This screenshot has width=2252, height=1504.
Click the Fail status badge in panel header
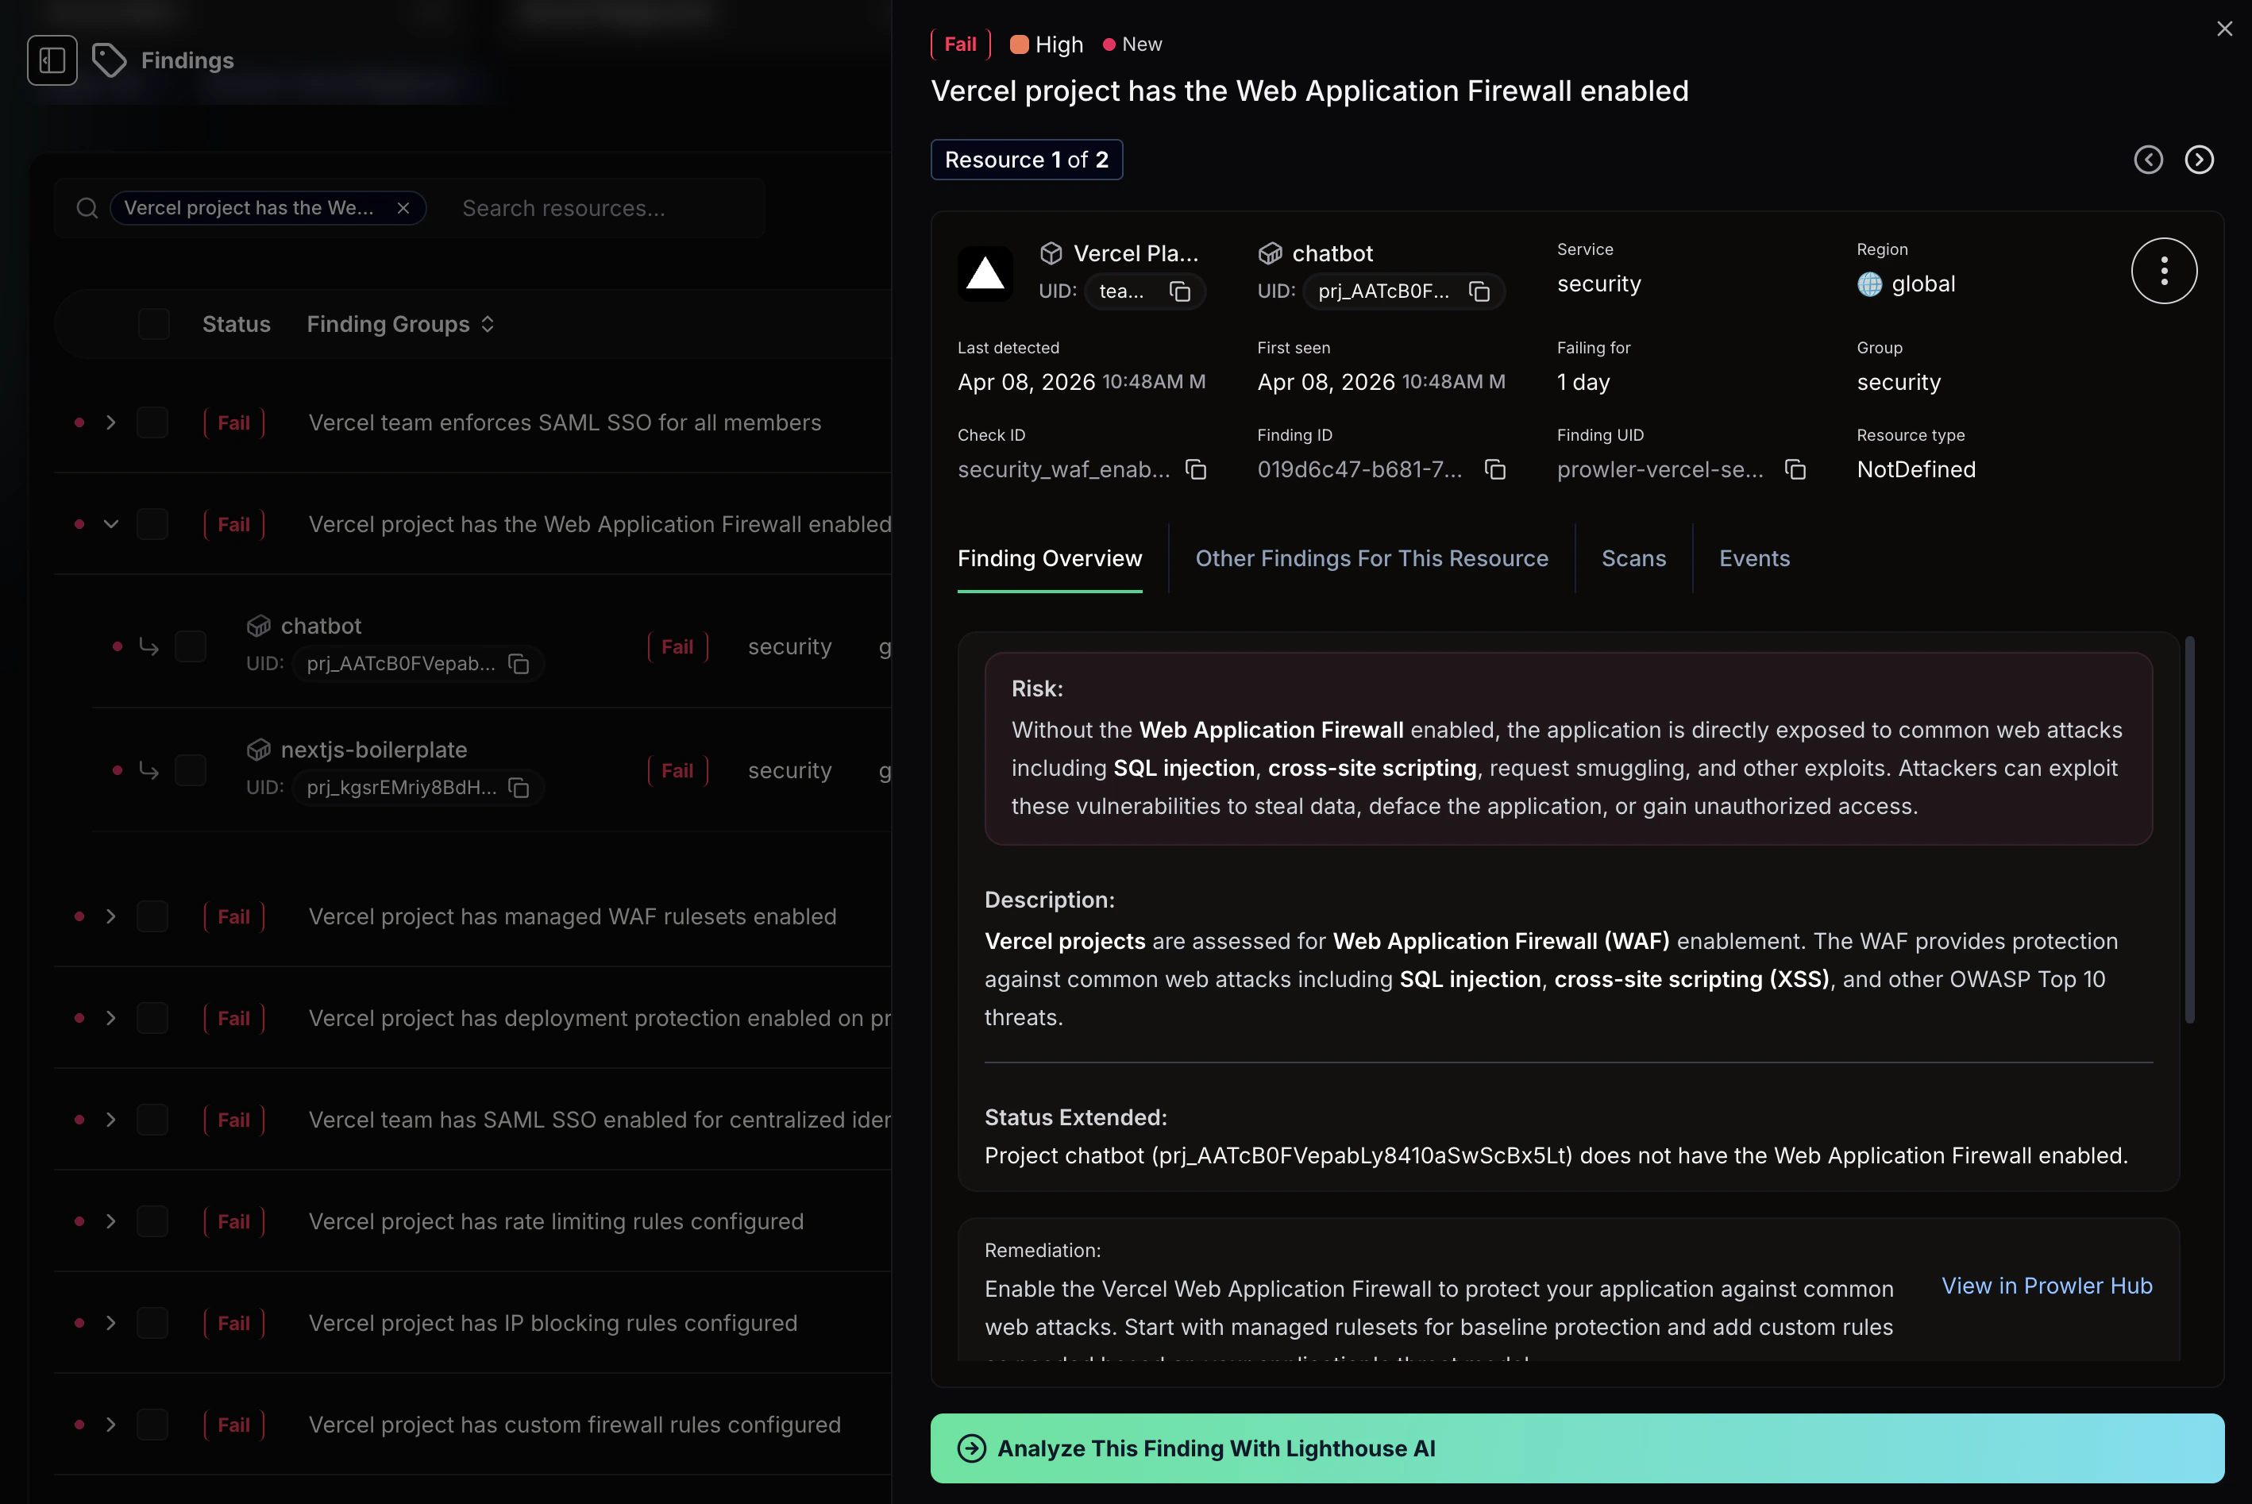point(960,44)
